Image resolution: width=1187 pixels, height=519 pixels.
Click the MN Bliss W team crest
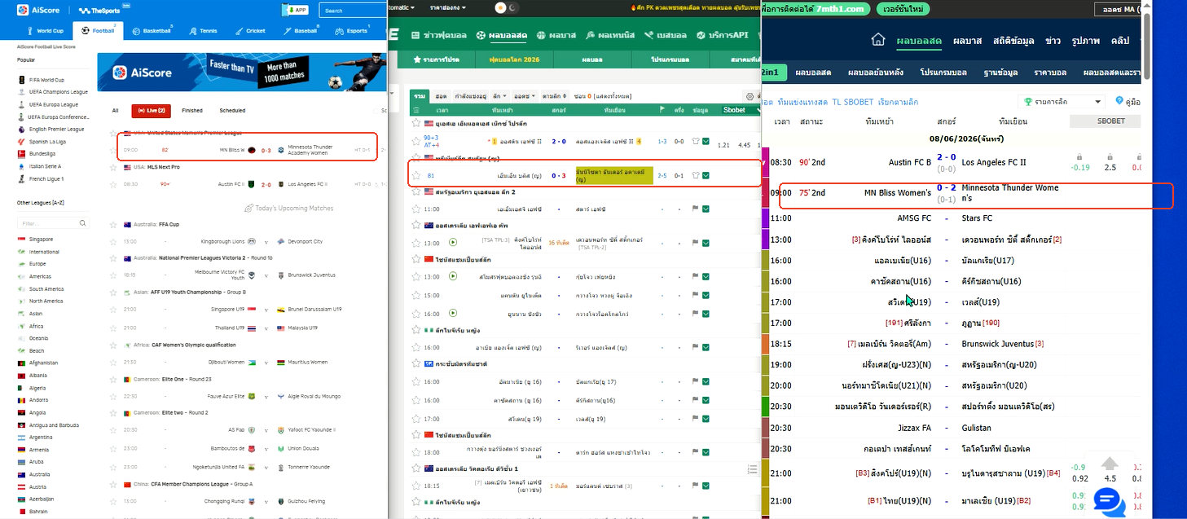(252, 150)
